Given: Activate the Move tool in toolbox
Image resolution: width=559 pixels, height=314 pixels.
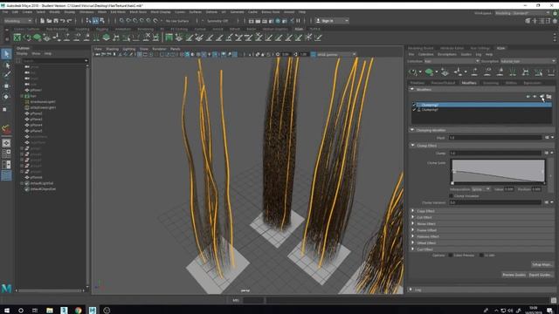Looking at the screenshot, I should click(6, 85).
